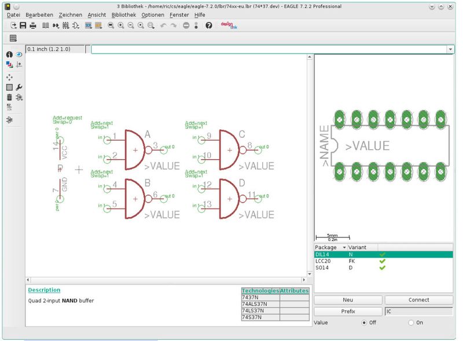This screenshot has height=341, width=463.
Task: Run a ULP via the ULP icon
Action: click(98, 25)
